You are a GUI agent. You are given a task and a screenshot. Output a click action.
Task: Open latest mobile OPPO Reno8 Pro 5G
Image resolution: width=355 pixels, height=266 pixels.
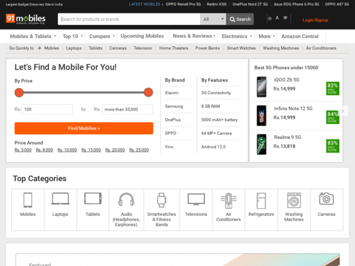click(x=183, y=4)
